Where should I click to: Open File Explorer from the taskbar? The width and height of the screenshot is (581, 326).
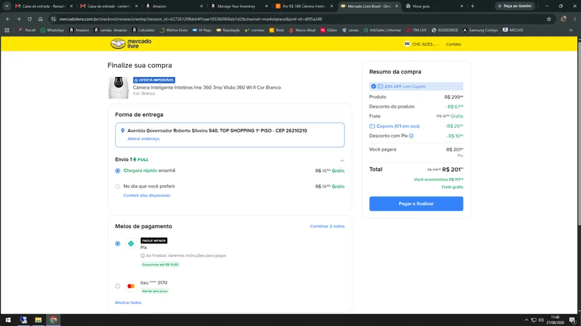(38, 320)
